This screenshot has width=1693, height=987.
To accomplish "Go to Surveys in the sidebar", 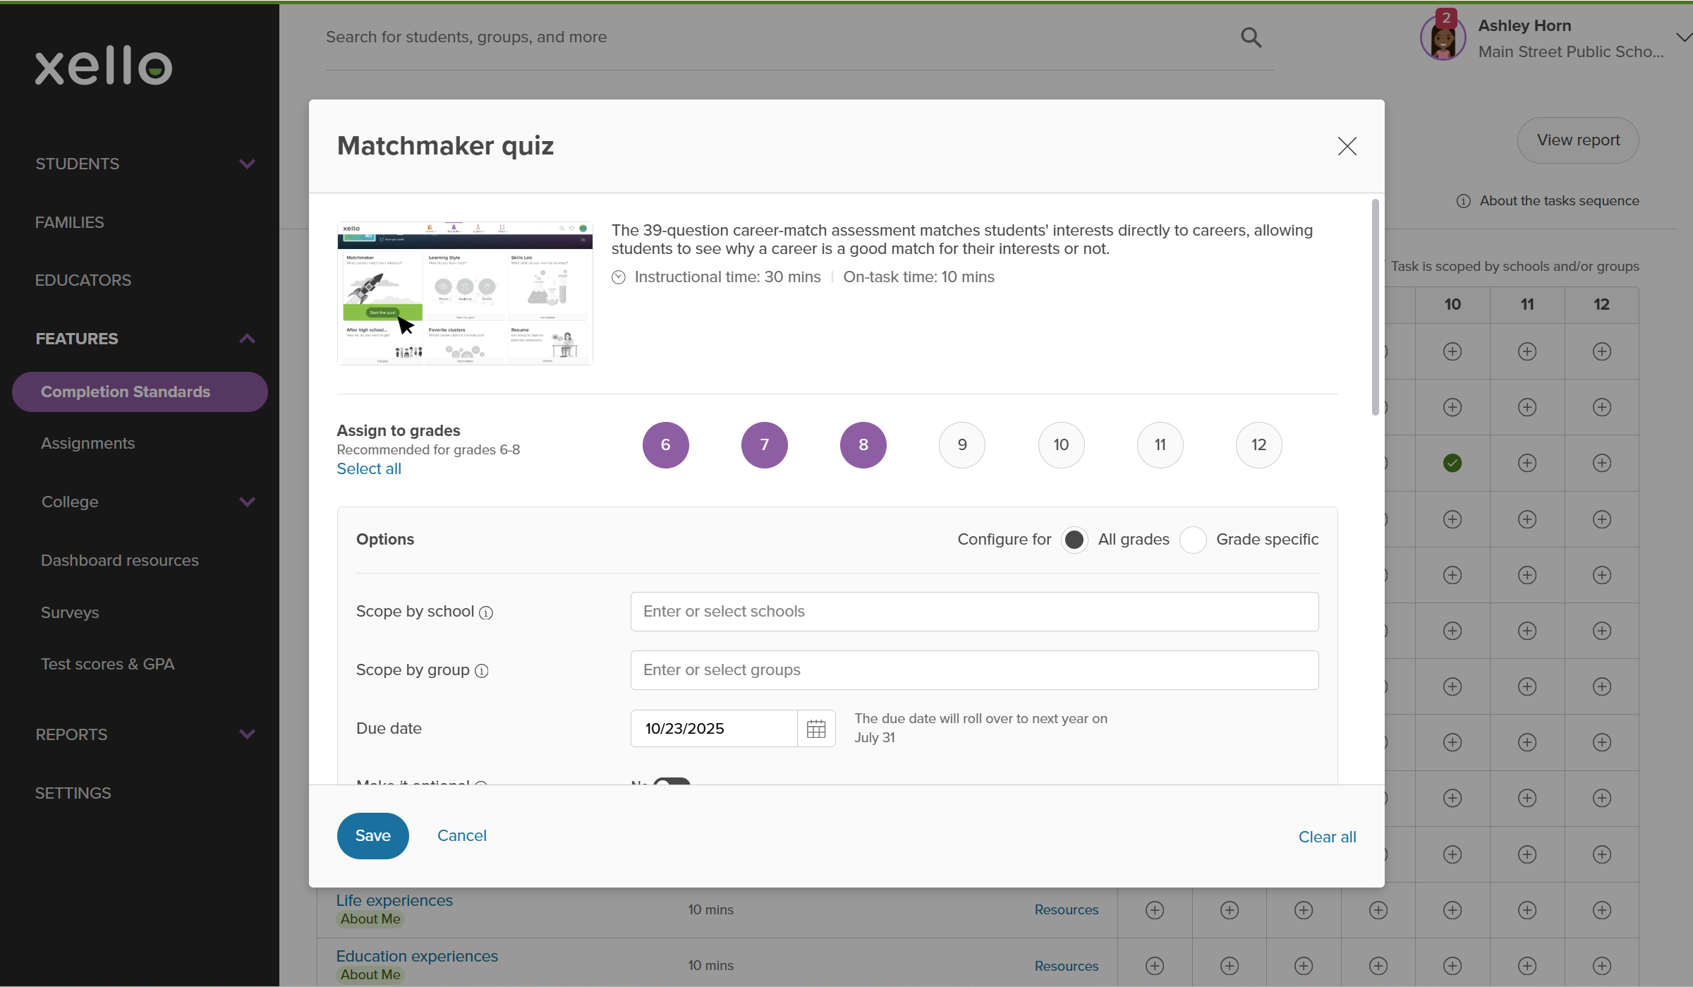I will click(x=70, y=612).
